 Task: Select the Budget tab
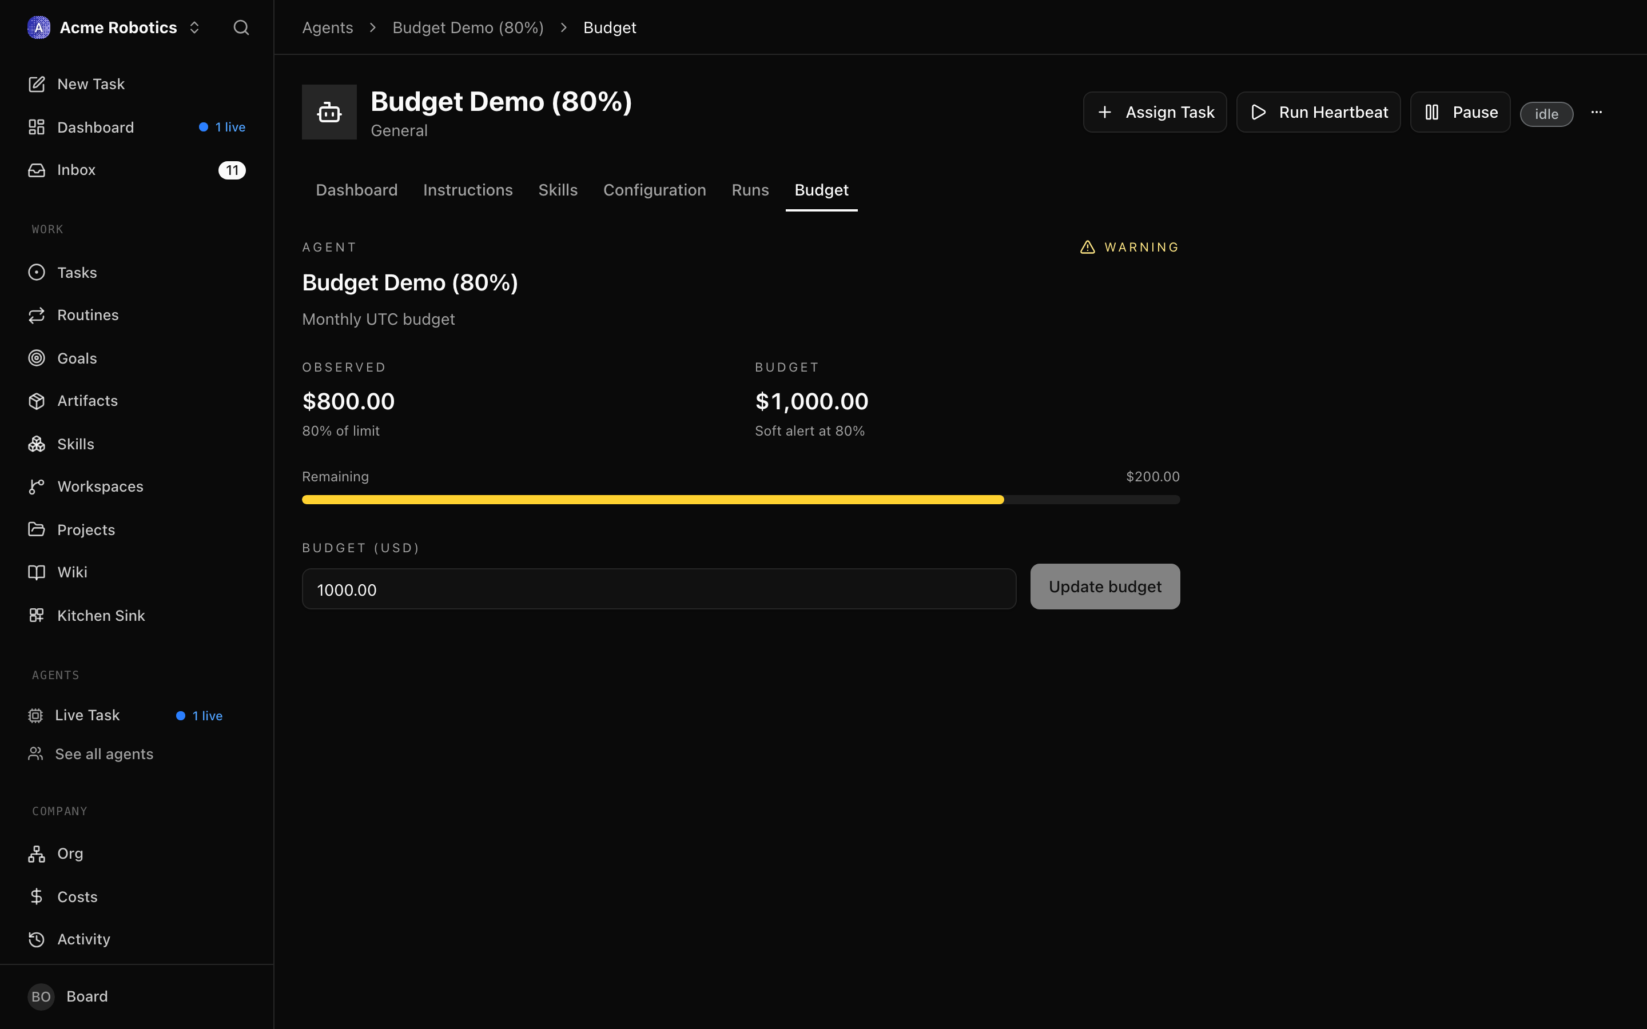(x=821, y=190)
